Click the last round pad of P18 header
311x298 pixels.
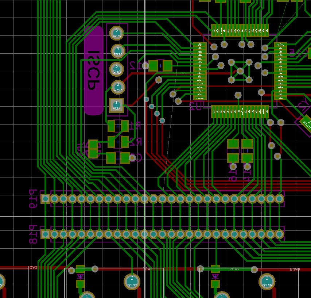(279, 234)
